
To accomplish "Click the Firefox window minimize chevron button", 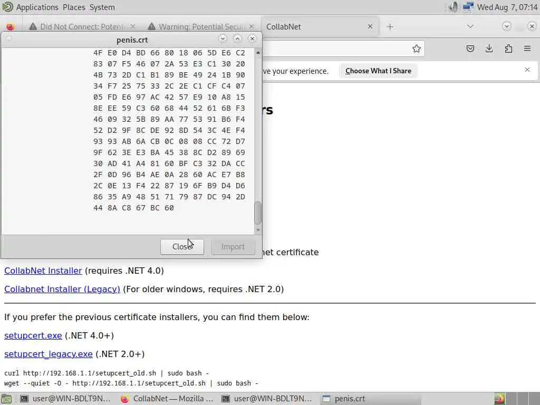I will (x=506, y=26).
